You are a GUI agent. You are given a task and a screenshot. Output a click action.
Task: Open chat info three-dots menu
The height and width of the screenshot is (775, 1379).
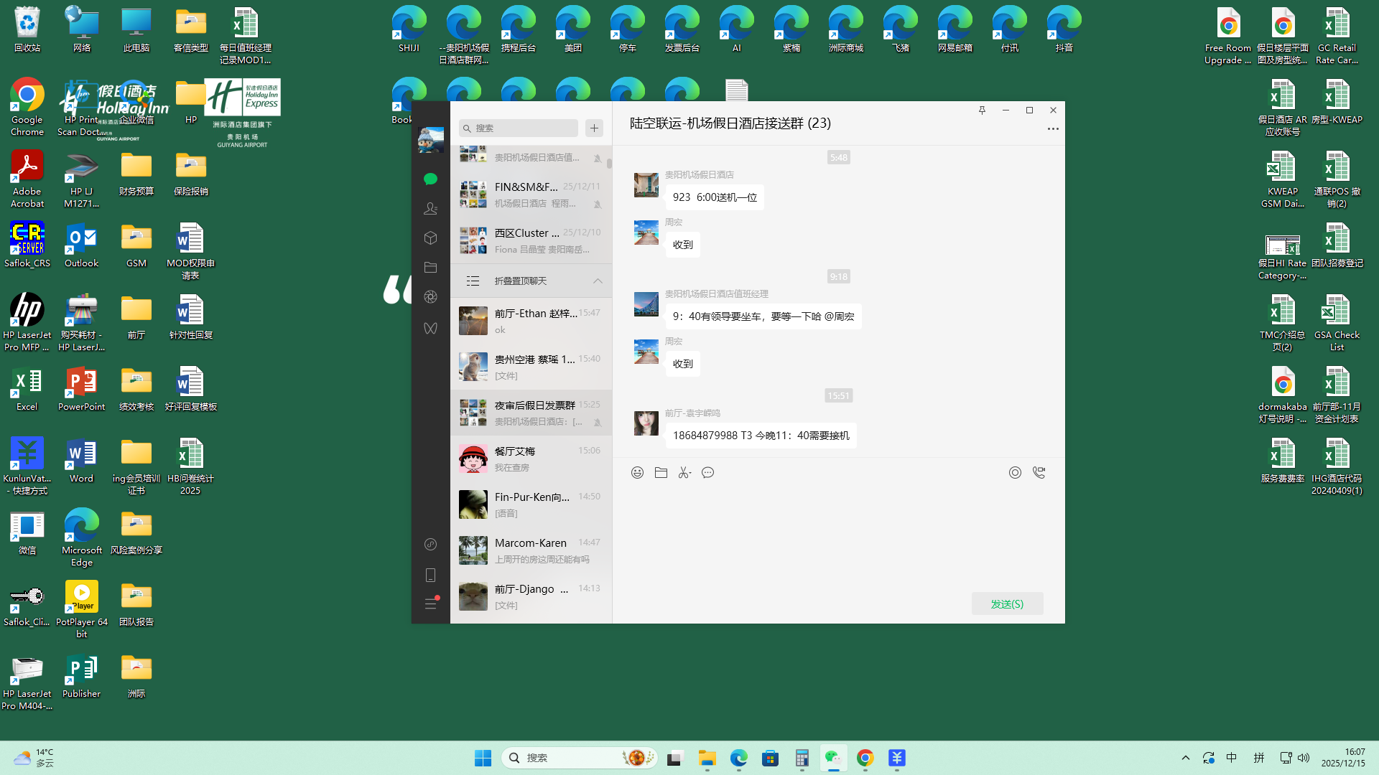pyautogui.click(x=1052, y=129)
